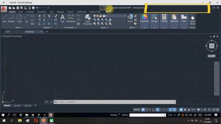Open workspace switching gear menu
The height and width of the screenshot is (124, 221).
(199, 110)
